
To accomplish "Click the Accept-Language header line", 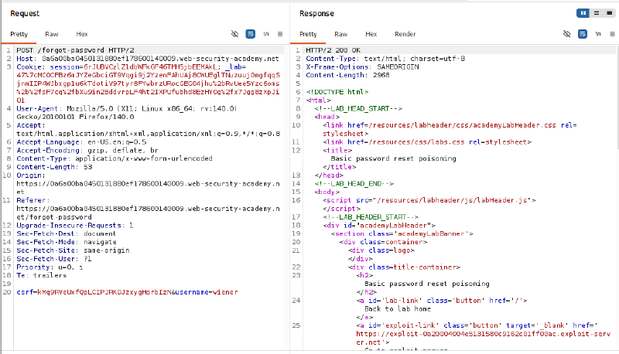I will [x=81, y=142].
